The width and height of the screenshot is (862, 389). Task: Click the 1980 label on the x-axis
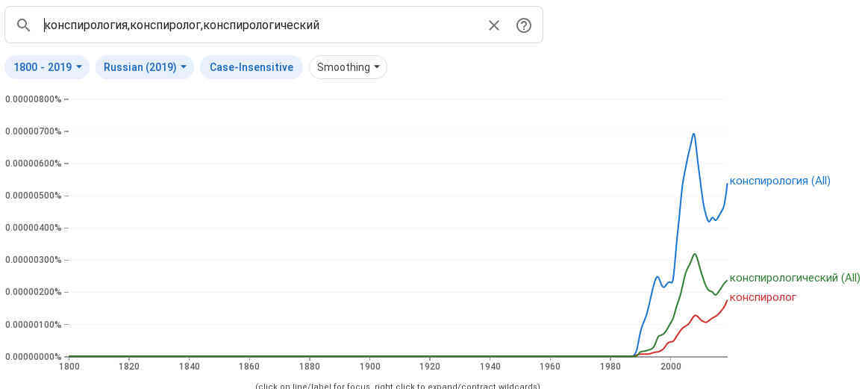pyautogui.click(x=610, y=367)
